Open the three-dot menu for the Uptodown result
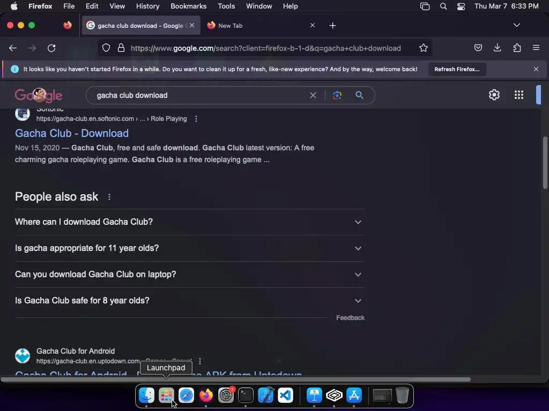 [x=199, y=361]
